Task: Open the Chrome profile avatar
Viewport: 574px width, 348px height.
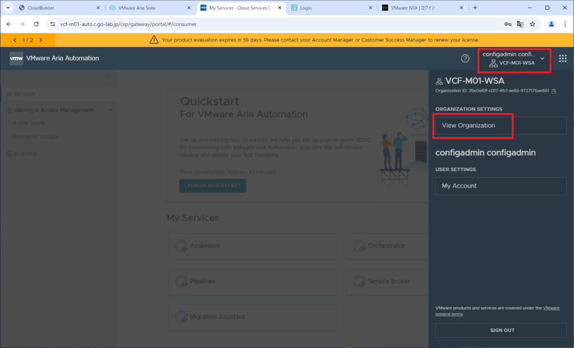Action: [552, 24]
